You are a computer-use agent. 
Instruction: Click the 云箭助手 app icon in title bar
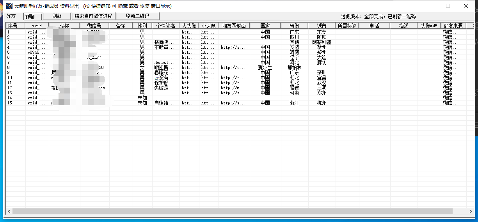9,6
